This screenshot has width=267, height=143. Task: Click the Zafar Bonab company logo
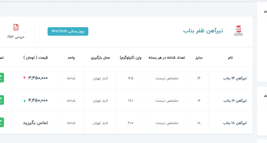coord(238,31)
